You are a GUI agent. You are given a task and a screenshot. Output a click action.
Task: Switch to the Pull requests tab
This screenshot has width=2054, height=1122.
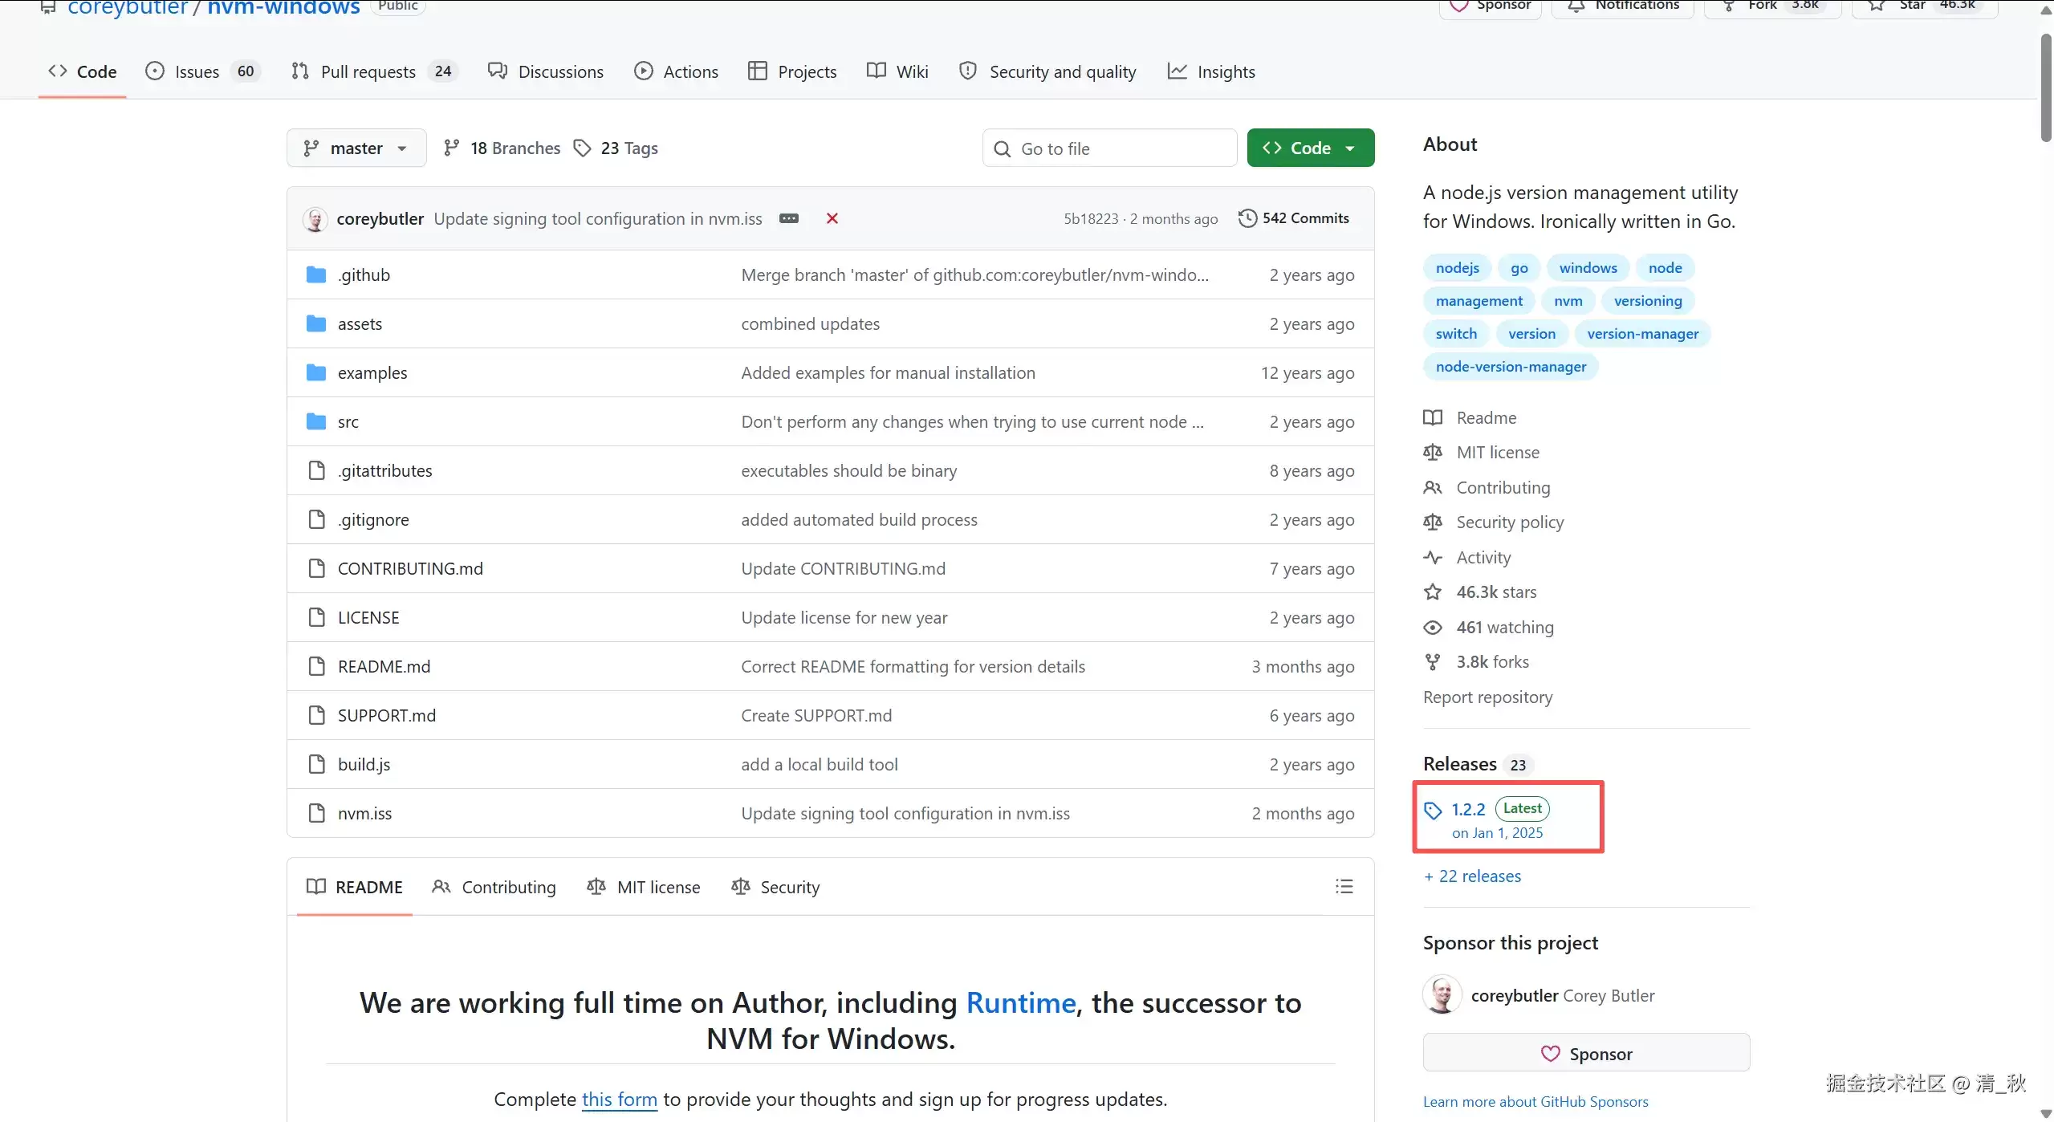374,71
